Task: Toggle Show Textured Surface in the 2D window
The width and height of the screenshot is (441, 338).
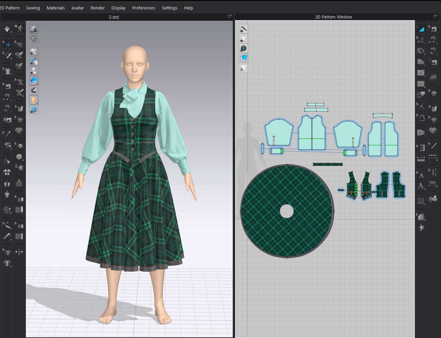Action: [244, 58]
